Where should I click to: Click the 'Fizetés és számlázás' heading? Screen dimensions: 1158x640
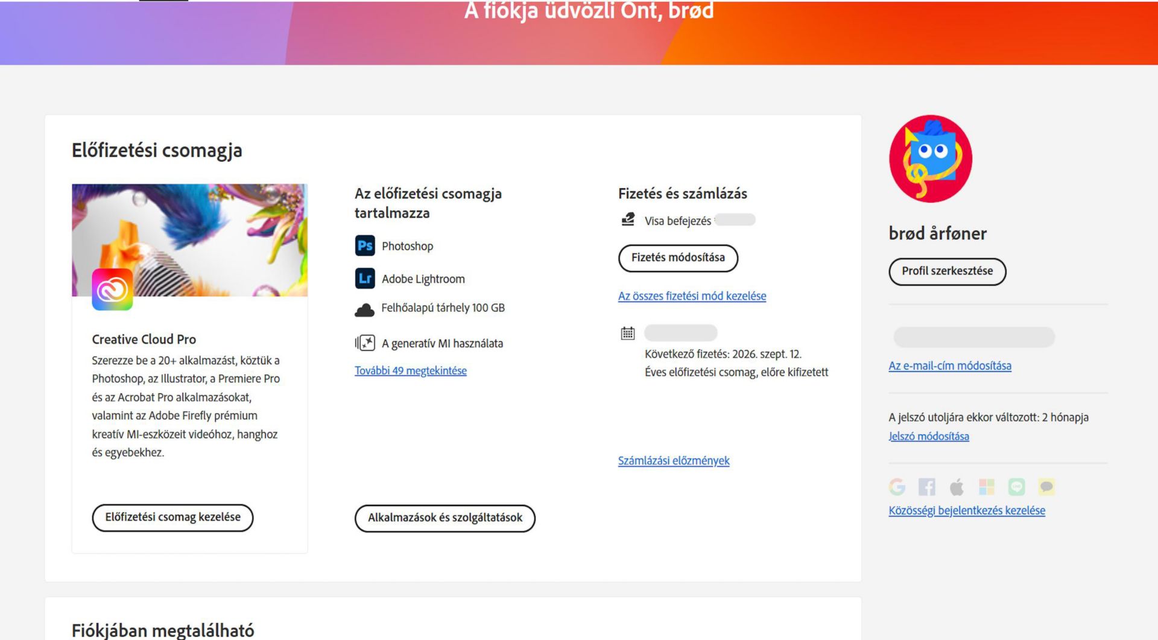point(683,194)
